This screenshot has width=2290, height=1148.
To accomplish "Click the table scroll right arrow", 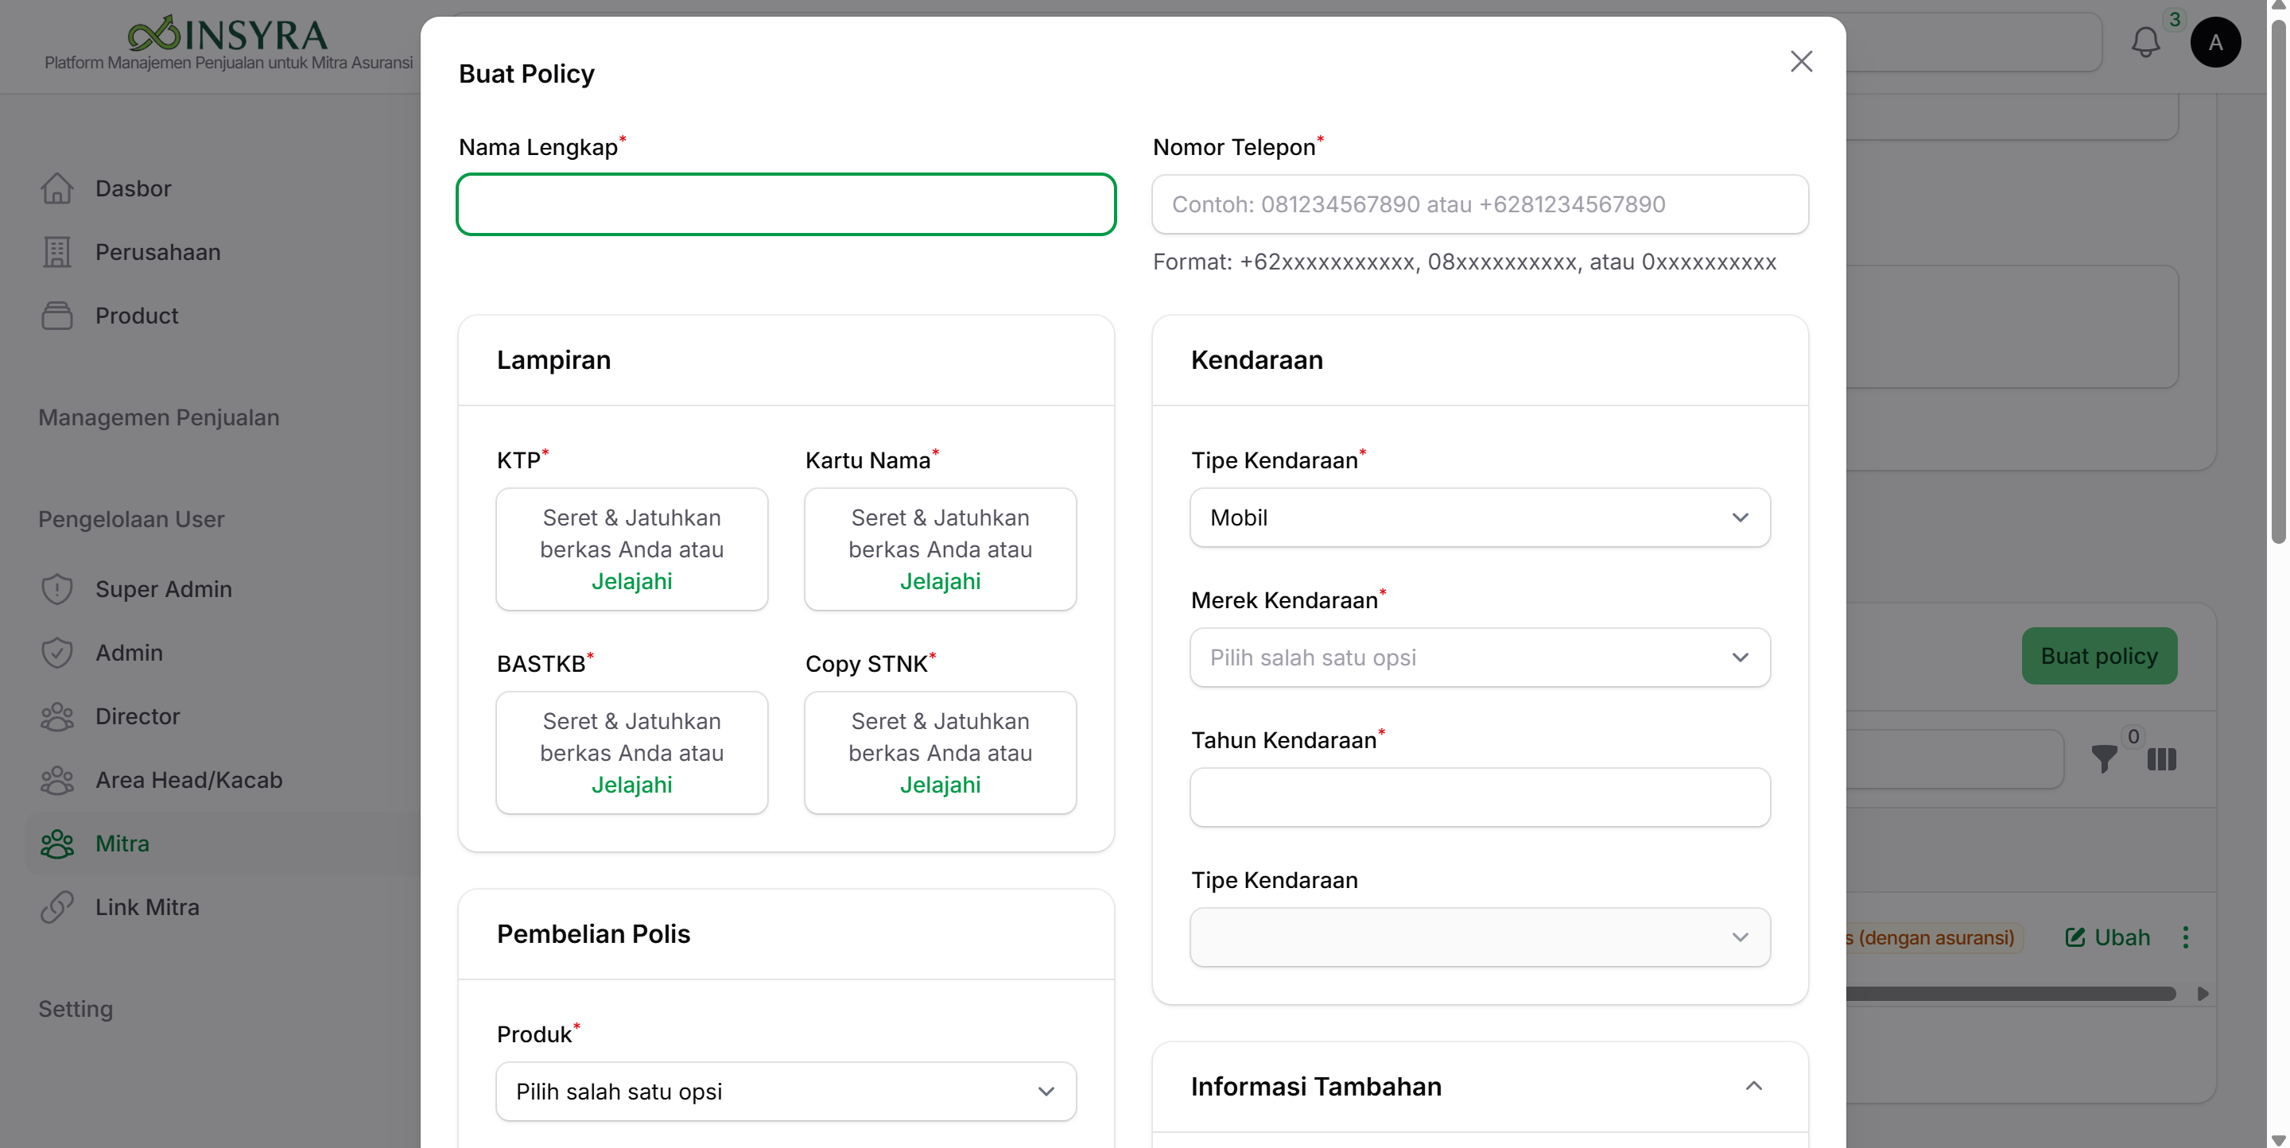I will click(x=2201, y=994).
